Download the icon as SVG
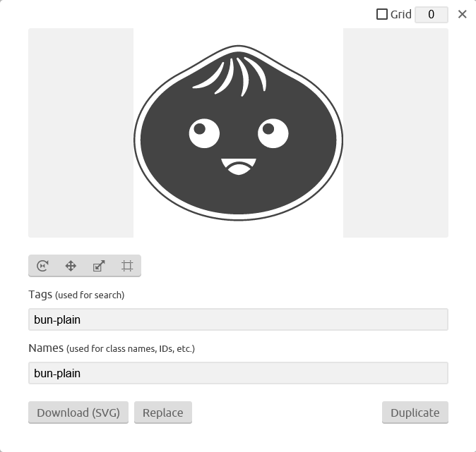 (78, 413)
